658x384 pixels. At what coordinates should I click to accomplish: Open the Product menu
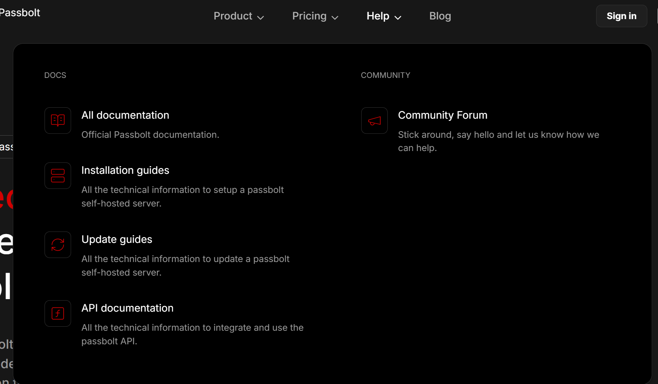coord(233,16)
